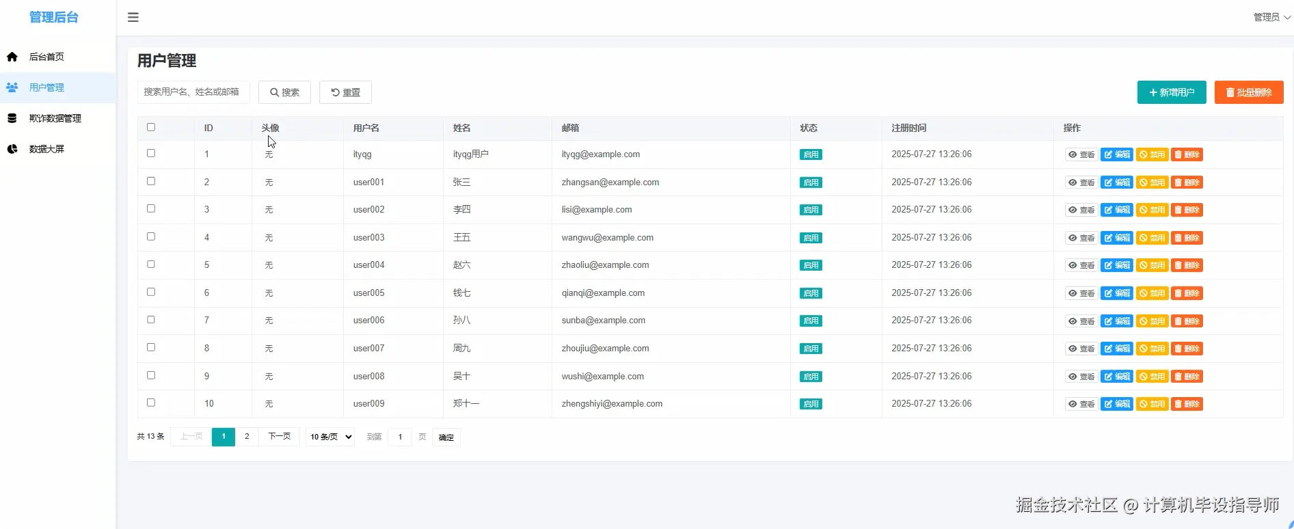
Task: Go to page 2 in pagination
Action: (247, 437)
